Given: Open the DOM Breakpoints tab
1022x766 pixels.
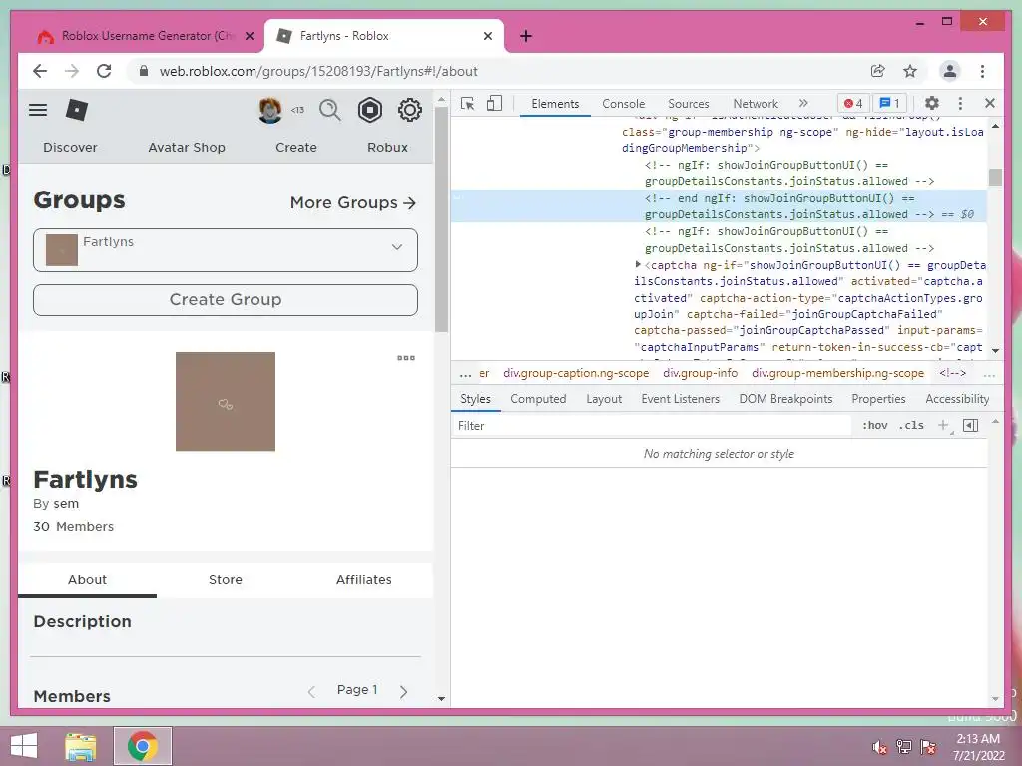Looking at the screenshot, I should pos(785,399).
